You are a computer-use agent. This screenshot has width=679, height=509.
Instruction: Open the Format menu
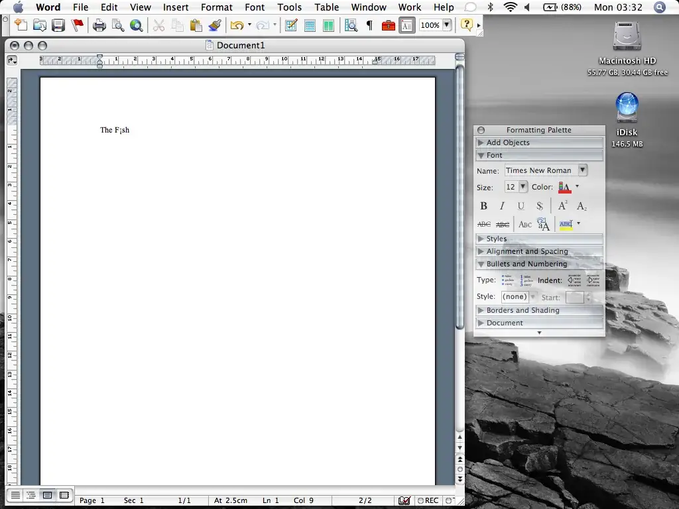pyautogui.click(x=216, y=7)
